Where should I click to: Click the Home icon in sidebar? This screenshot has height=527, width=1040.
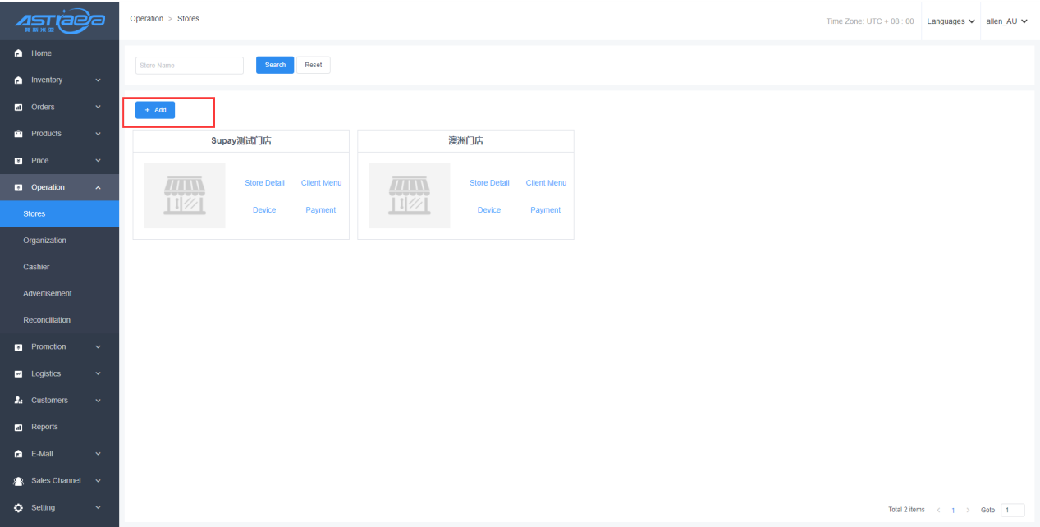click(17, 53)
